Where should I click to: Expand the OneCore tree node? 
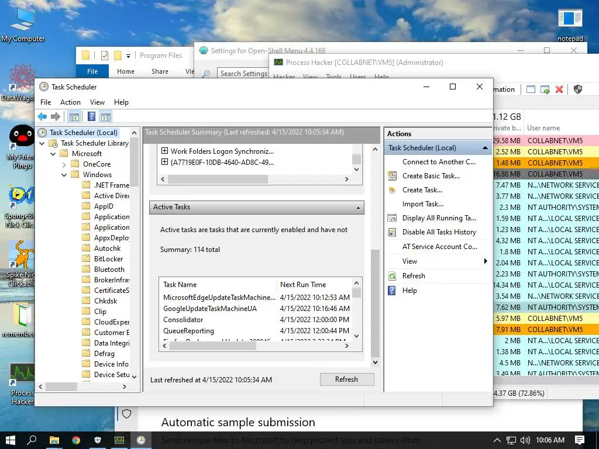(x=64, y=164)
